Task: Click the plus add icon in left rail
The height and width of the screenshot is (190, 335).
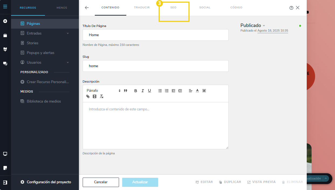Action: point(5,21)
